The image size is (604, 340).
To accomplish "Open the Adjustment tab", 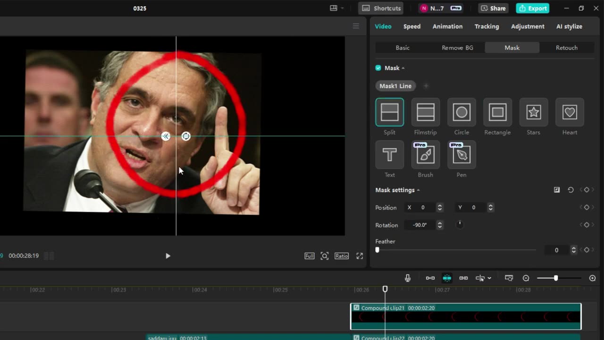I will click(x=528, y=26).
